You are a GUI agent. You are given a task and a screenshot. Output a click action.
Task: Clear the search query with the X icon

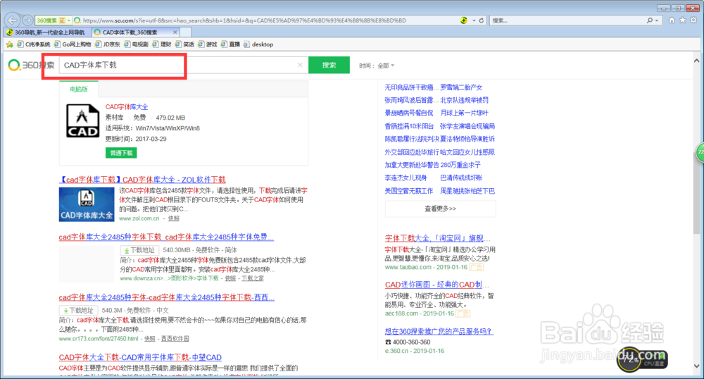point(300,65)
